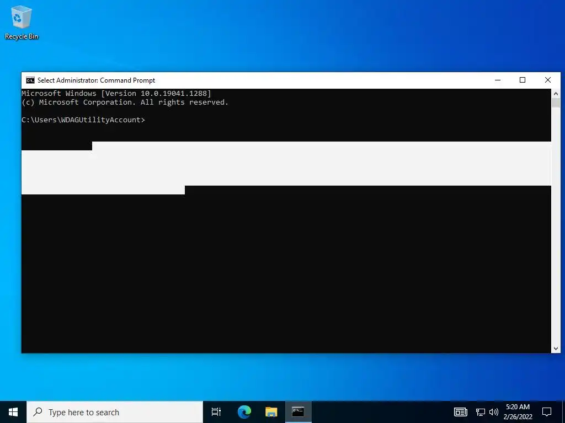Open the Recycle Bin desktop icon
565x423 pixels.
pyautogui.click(x=22, y=22)
